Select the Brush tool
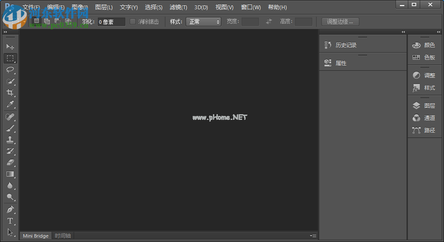This screenshot has width=444, height=242. pyautogui.click(x=10, y=128)
